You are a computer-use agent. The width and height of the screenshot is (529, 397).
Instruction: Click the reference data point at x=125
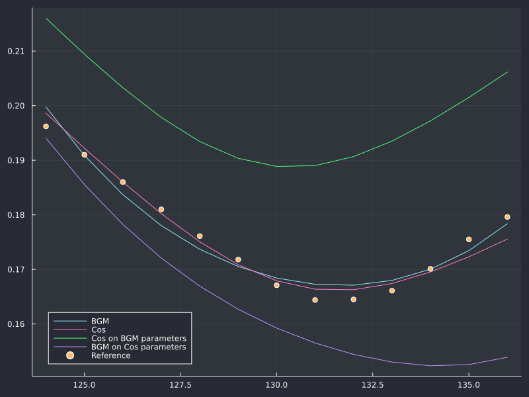click(x=85, y=155)
